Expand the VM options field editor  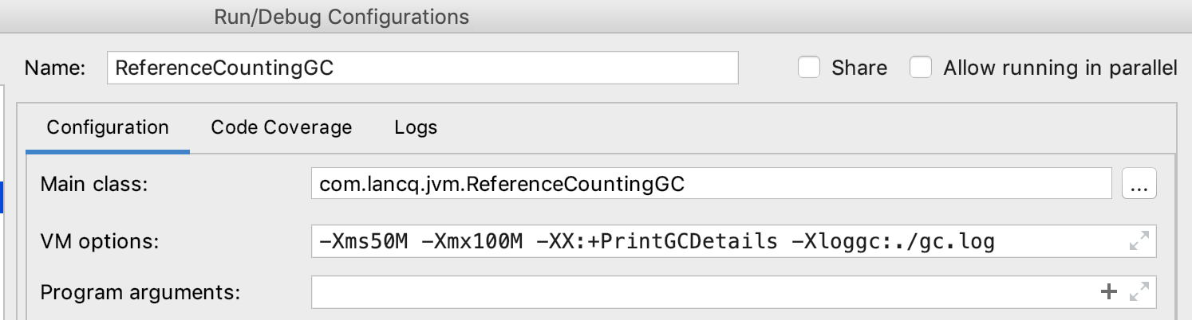pyautogui.click(x=1139, y=241)
